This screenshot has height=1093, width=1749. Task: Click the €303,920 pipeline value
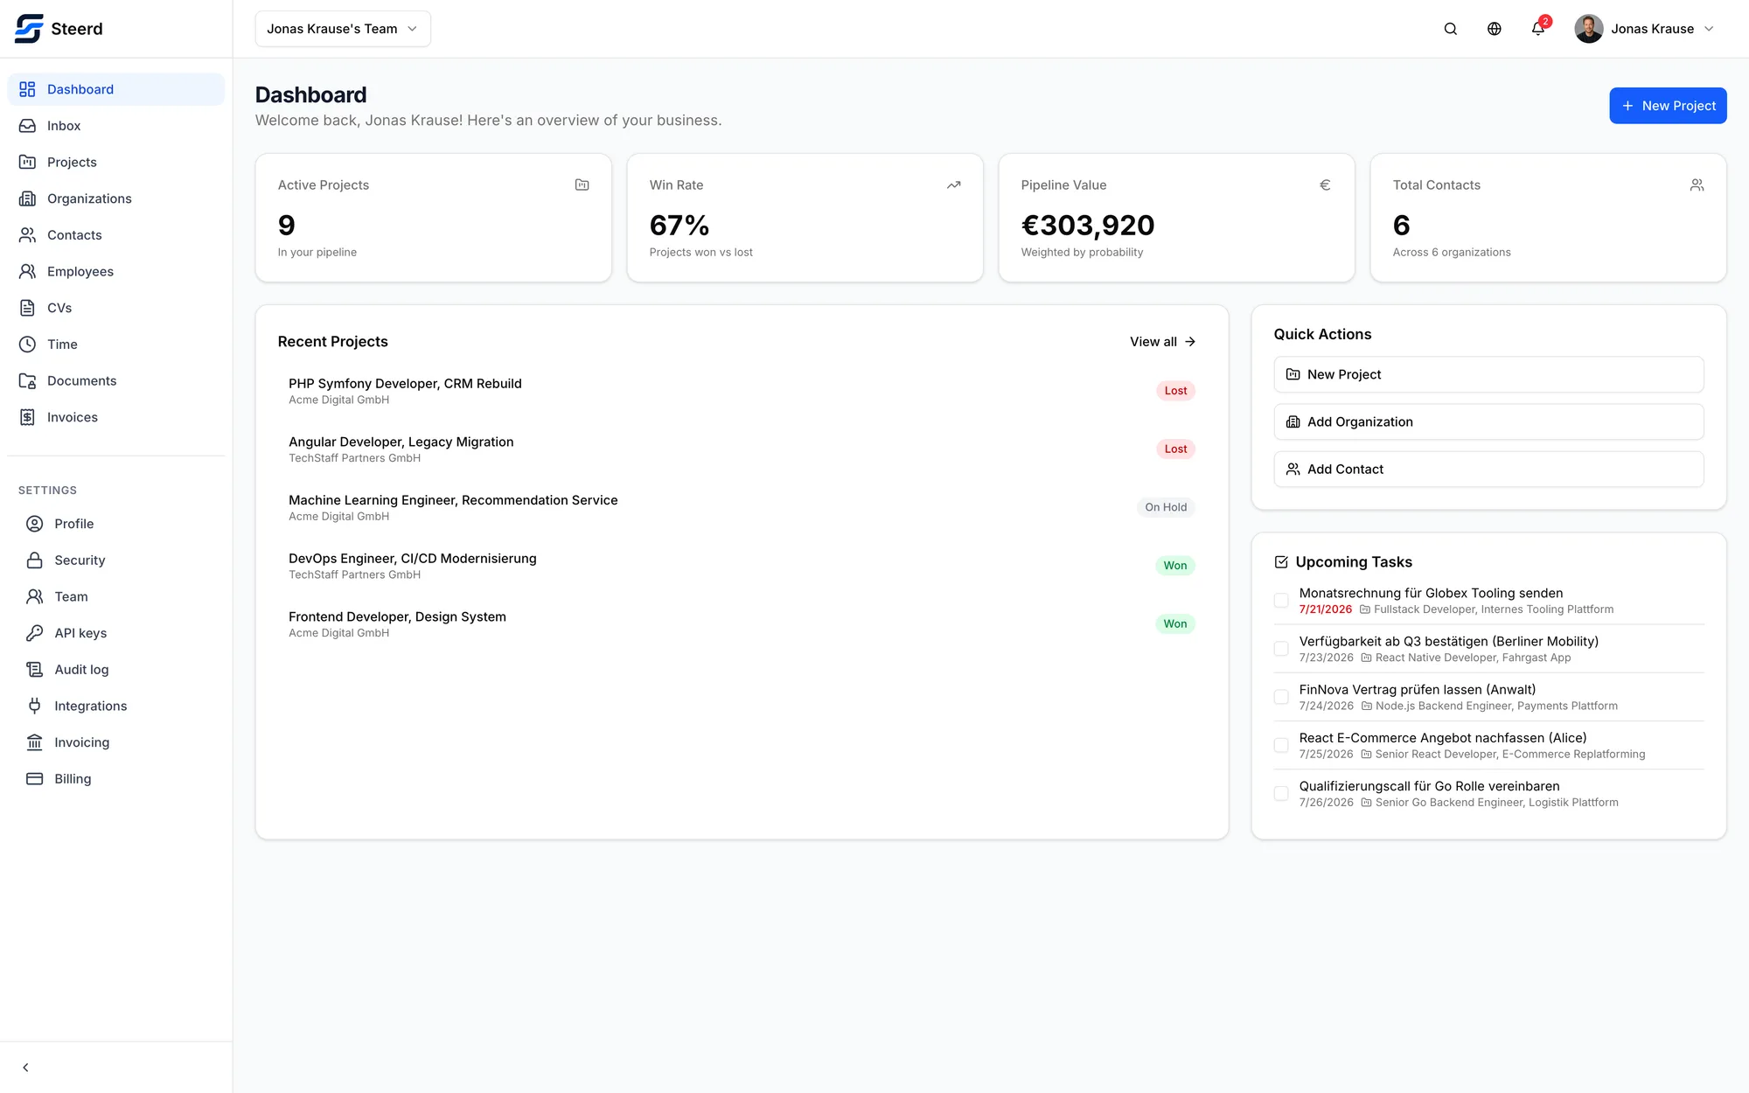[1088, 226]
